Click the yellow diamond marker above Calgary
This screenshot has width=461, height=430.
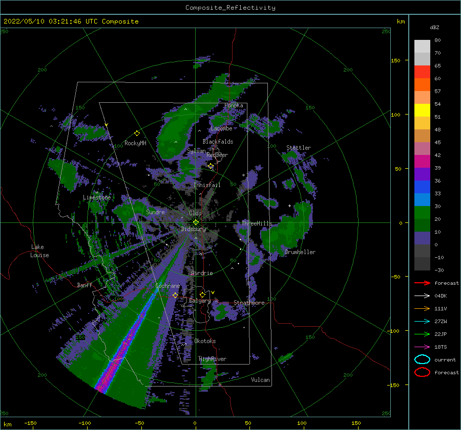click(202, 295)
